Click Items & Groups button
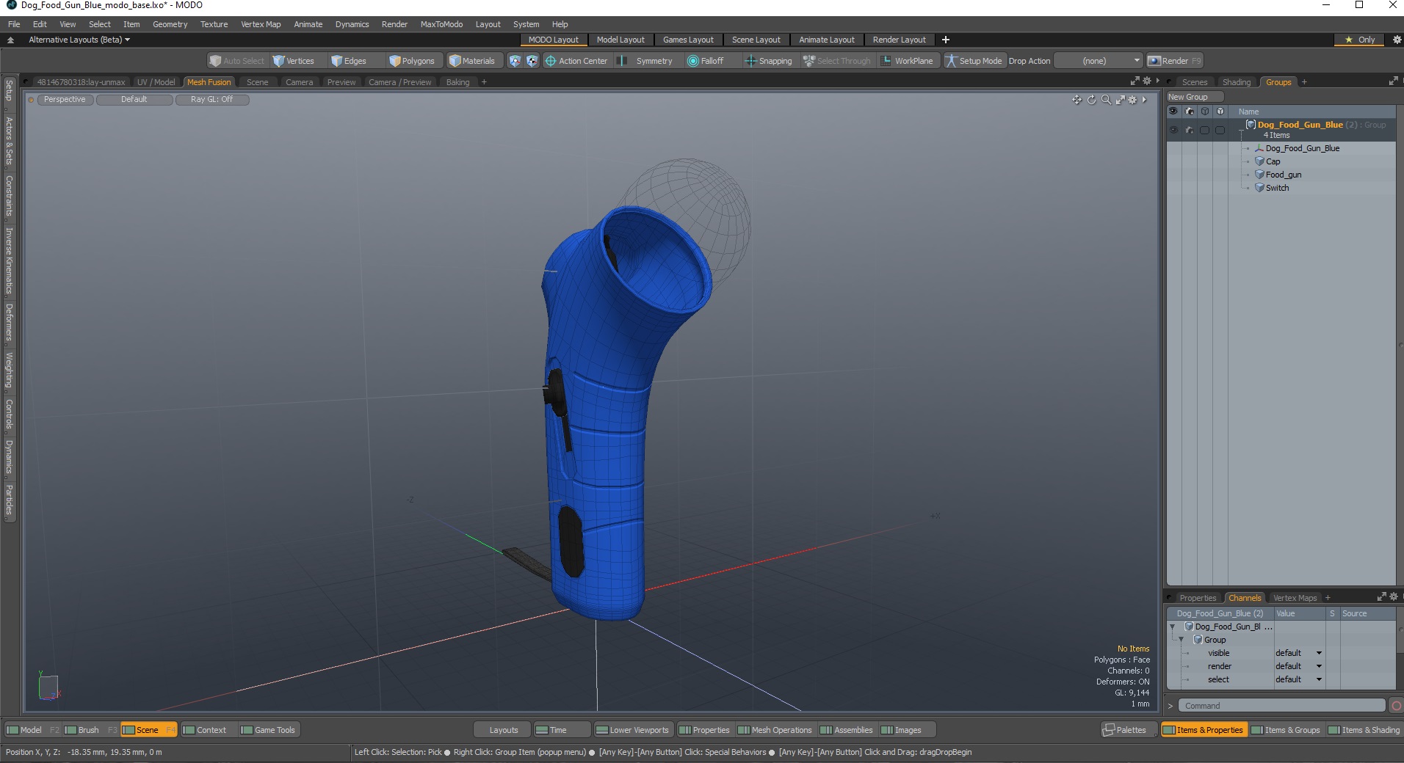 pos(1286,730)
